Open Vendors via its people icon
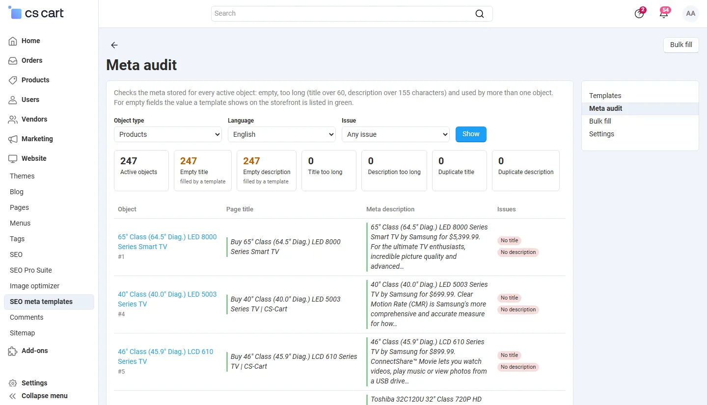The image size is (707, 405). tap(13, 119)
